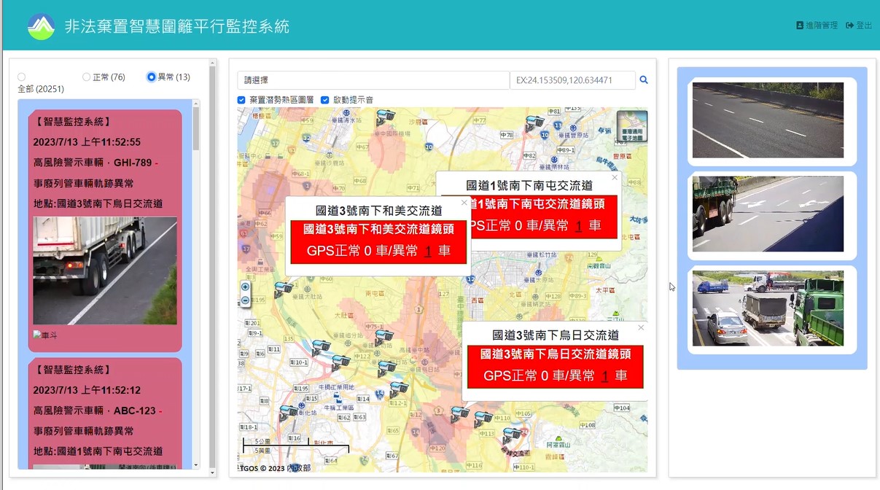
Task: Open the basemap switcher thumbnail icon
Action: point(631,126)
